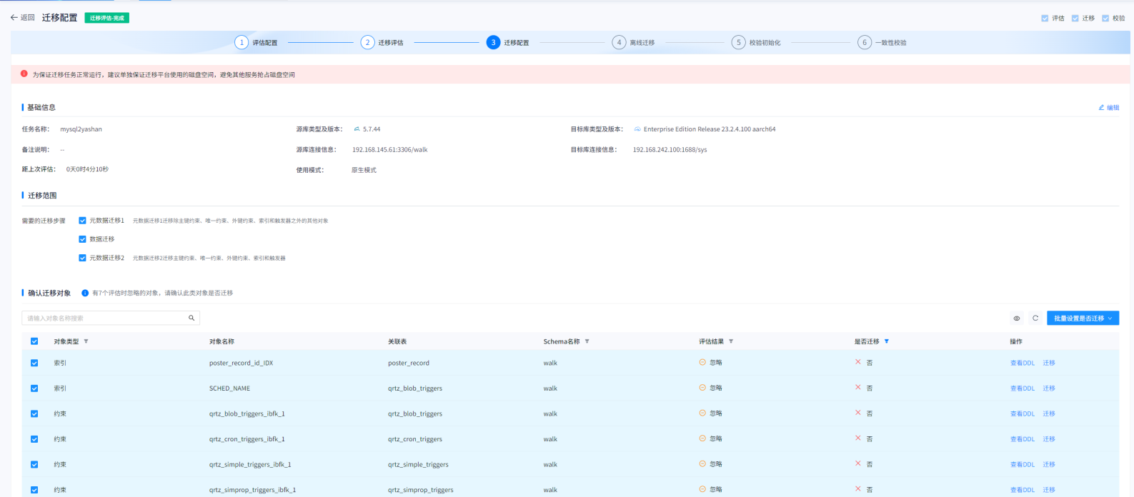Screen dimensions: 1134x497
Task: Go to step 4 离线迁移
Action: tap(634, 42)
